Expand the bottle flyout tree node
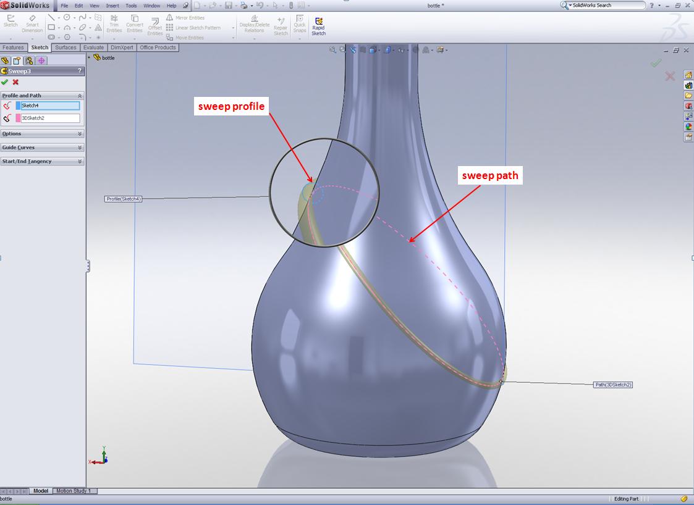Viewport: 694px width, 505px height. [x=90, y=57]
